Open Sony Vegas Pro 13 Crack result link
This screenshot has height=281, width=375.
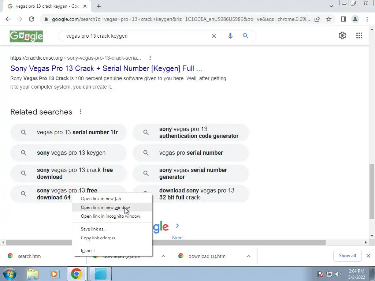[106, 68]
